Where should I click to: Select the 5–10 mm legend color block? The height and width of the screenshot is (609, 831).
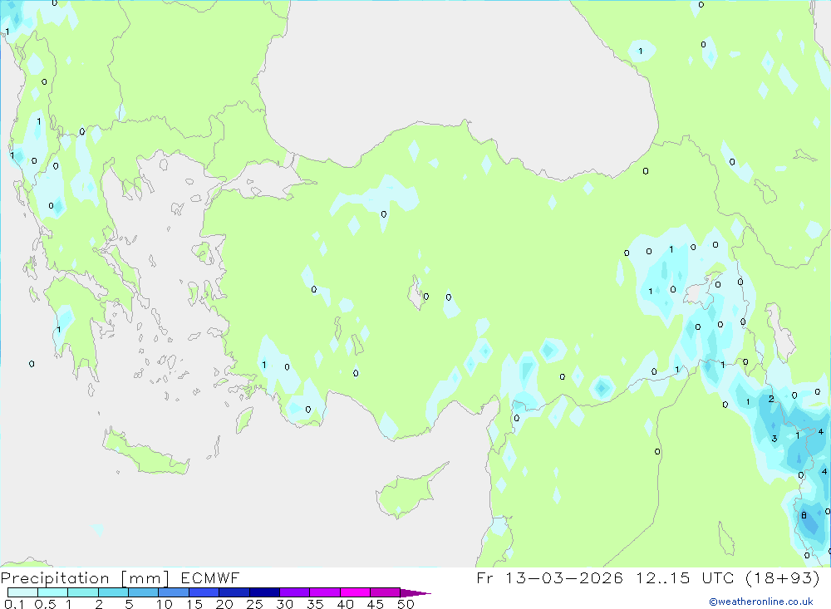(x=143, y=592)
